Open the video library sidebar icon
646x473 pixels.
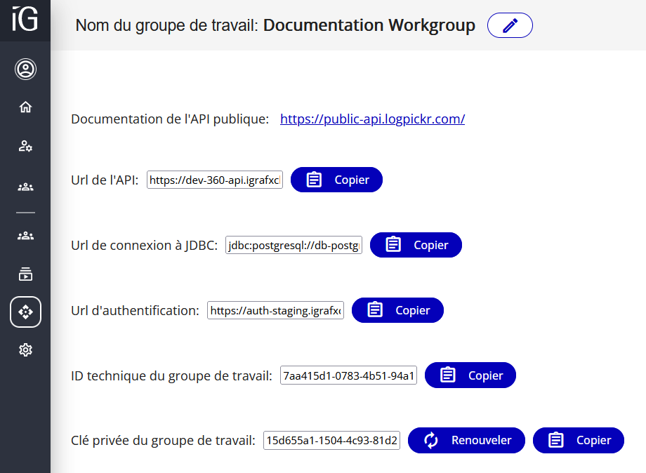coord(25,274)
